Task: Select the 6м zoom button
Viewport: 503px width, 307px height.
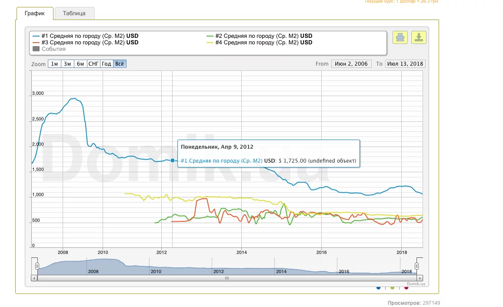Action: tap(80, 64)
